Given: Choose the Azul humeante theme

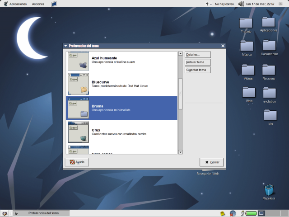Looking at the screenshot, I should (x=122, y=60).
